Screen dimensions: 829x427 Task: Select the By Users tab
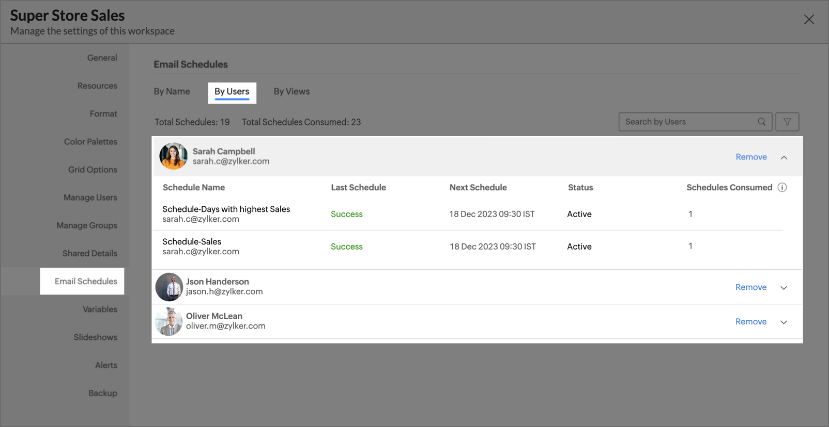[x=232, y=93]
